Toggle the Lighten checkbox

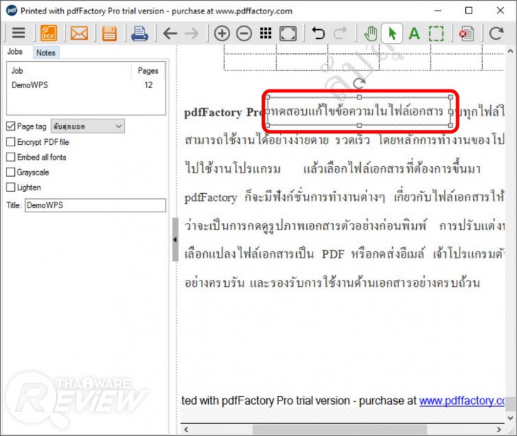[11, 187]
